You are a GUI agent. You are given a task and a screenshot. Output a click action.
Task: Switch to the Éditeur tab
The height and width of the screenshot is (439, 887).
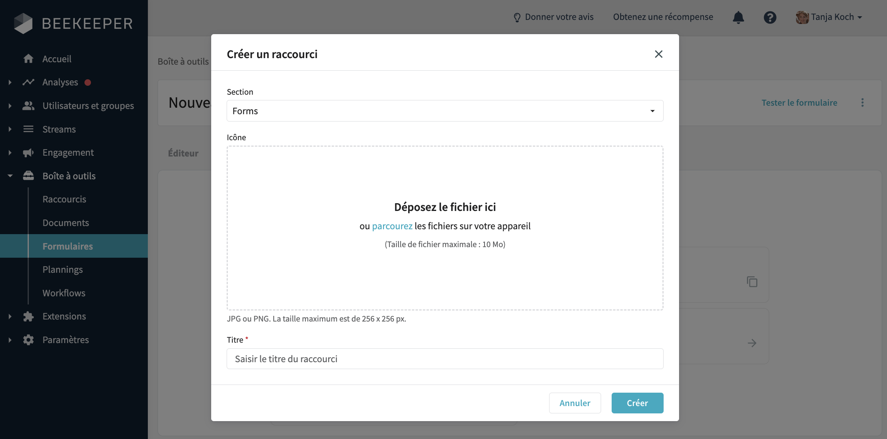(x=183, y=153)
